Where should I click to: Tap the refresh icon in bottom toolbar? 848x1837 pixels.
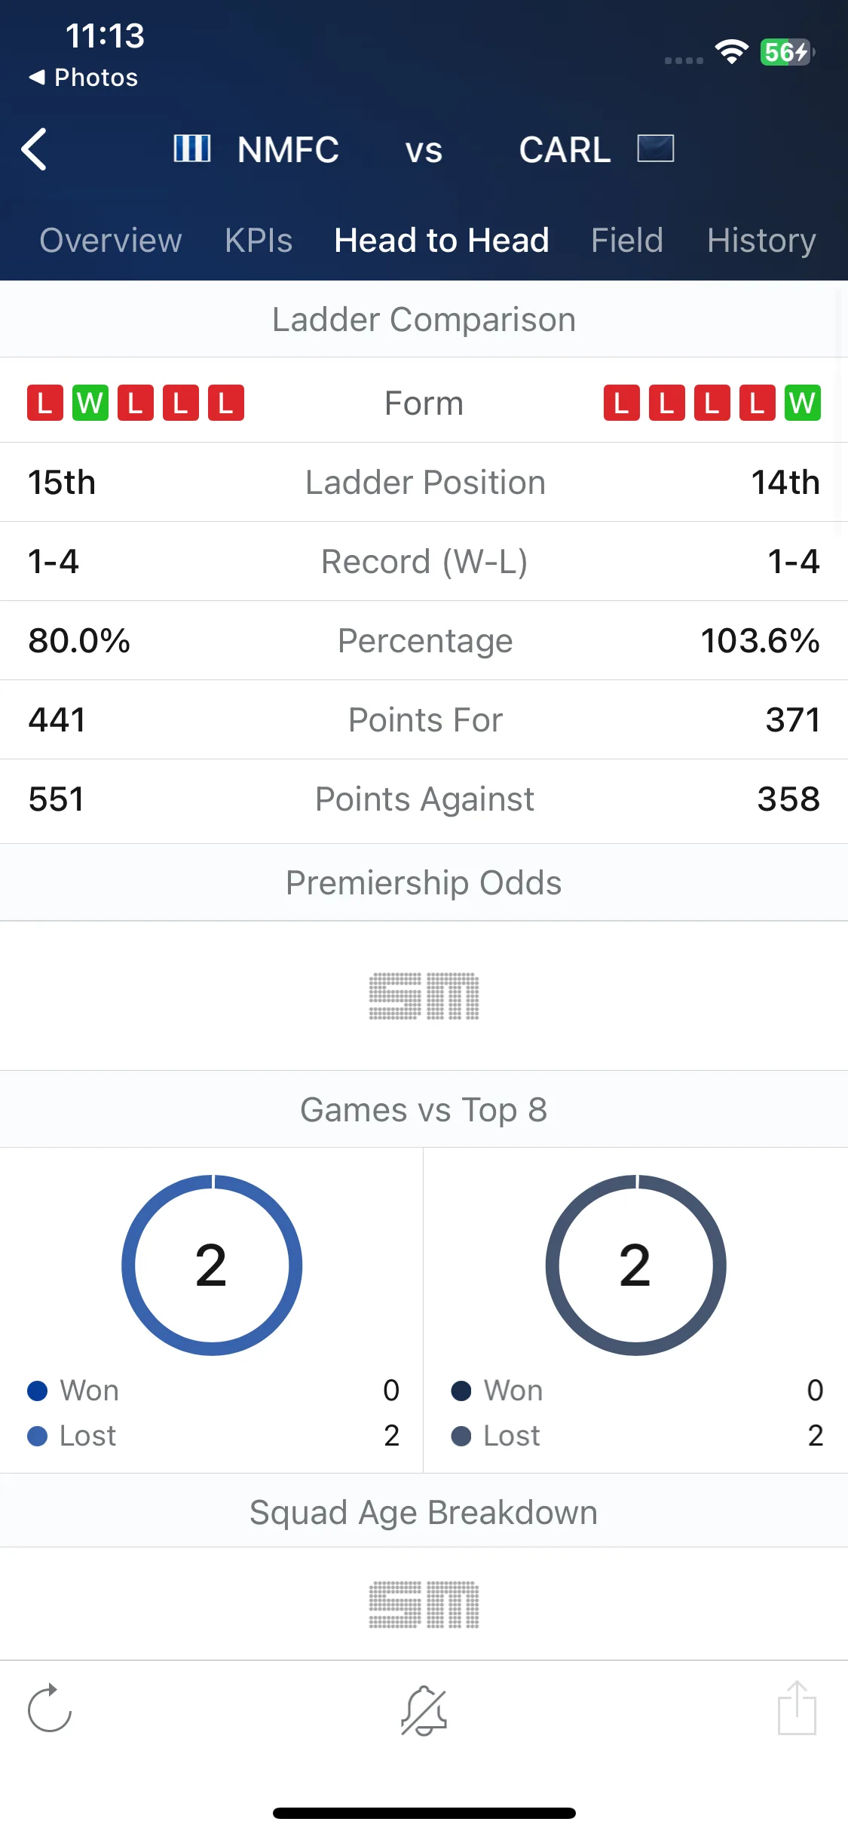click(49, 1707)
